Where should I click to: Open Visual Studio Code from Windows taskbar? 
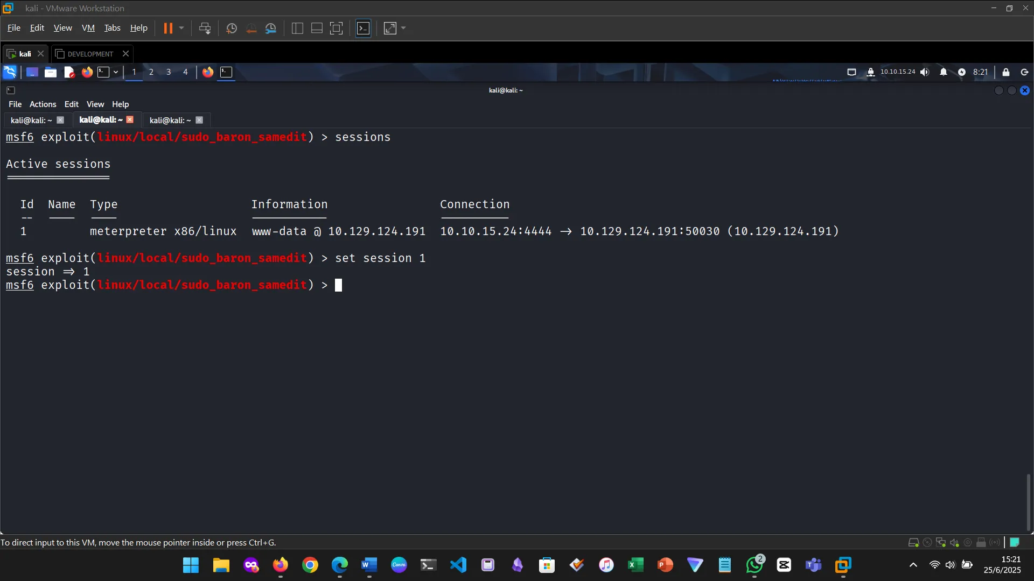458,565
